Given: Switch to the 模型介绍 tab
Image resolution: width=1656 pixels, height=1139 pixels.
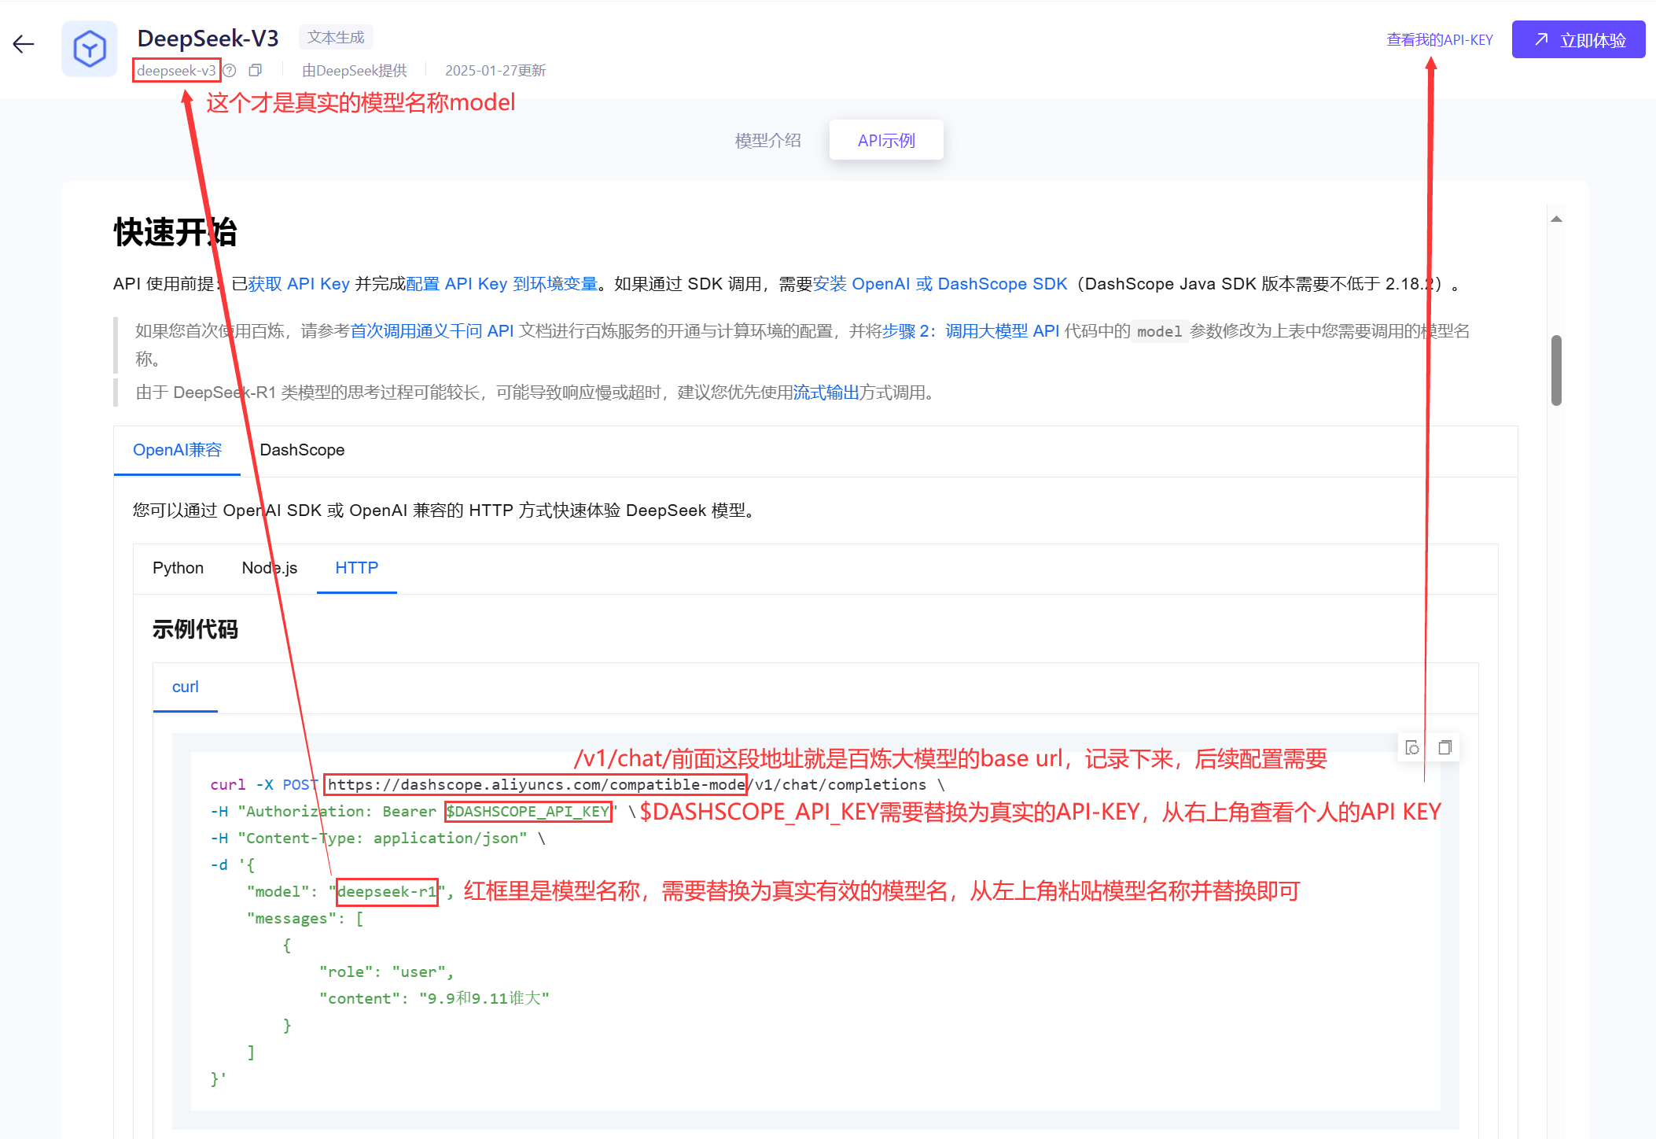Looking at the screenshot, I should click(x=767, y=141).
